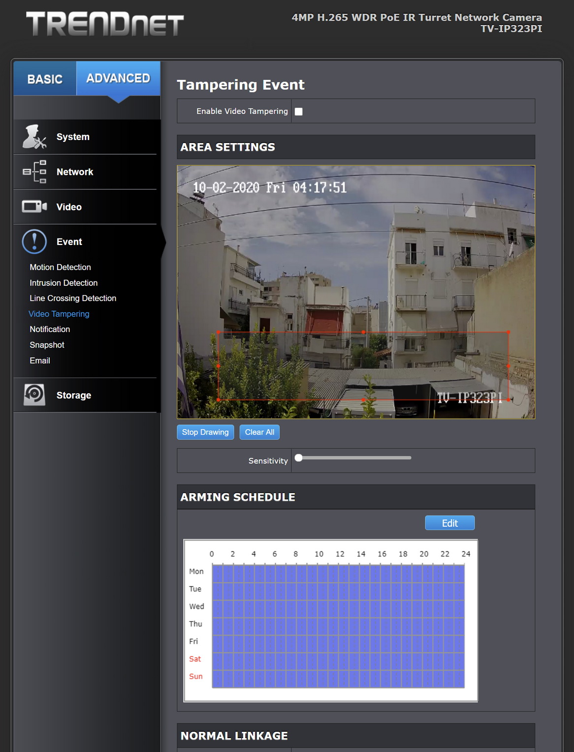Click the Sat day label
The image size is (574, 752).
(x=195, y=659)
